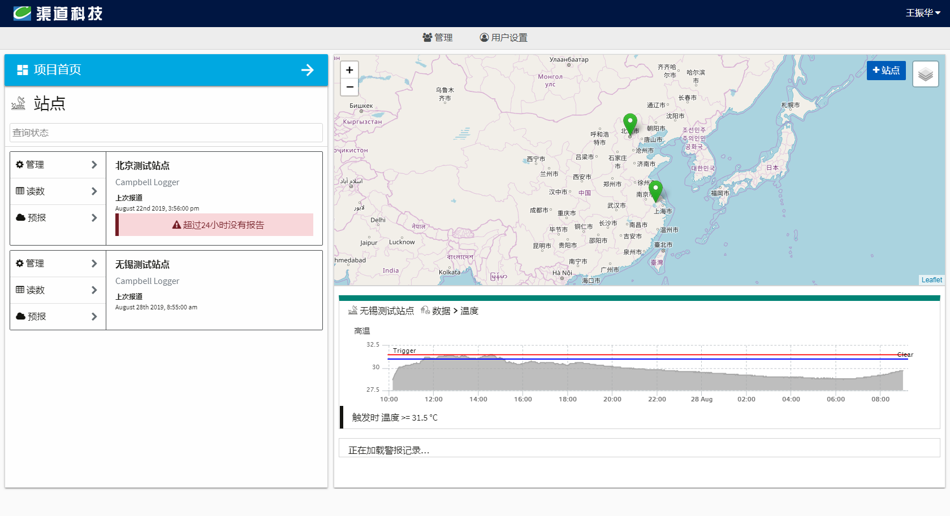Click the warning icon for 超过24小时没有报告
Screen dimensions: 950x516
[x=176, y=225]
